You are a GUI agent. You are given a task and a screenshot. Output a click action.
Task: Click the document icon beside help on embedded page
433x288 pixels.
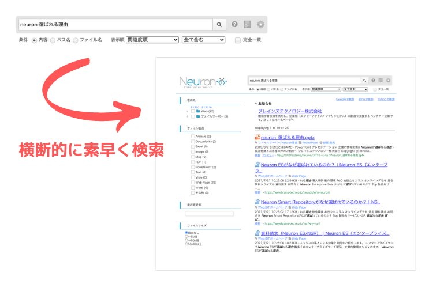(380, 80)
